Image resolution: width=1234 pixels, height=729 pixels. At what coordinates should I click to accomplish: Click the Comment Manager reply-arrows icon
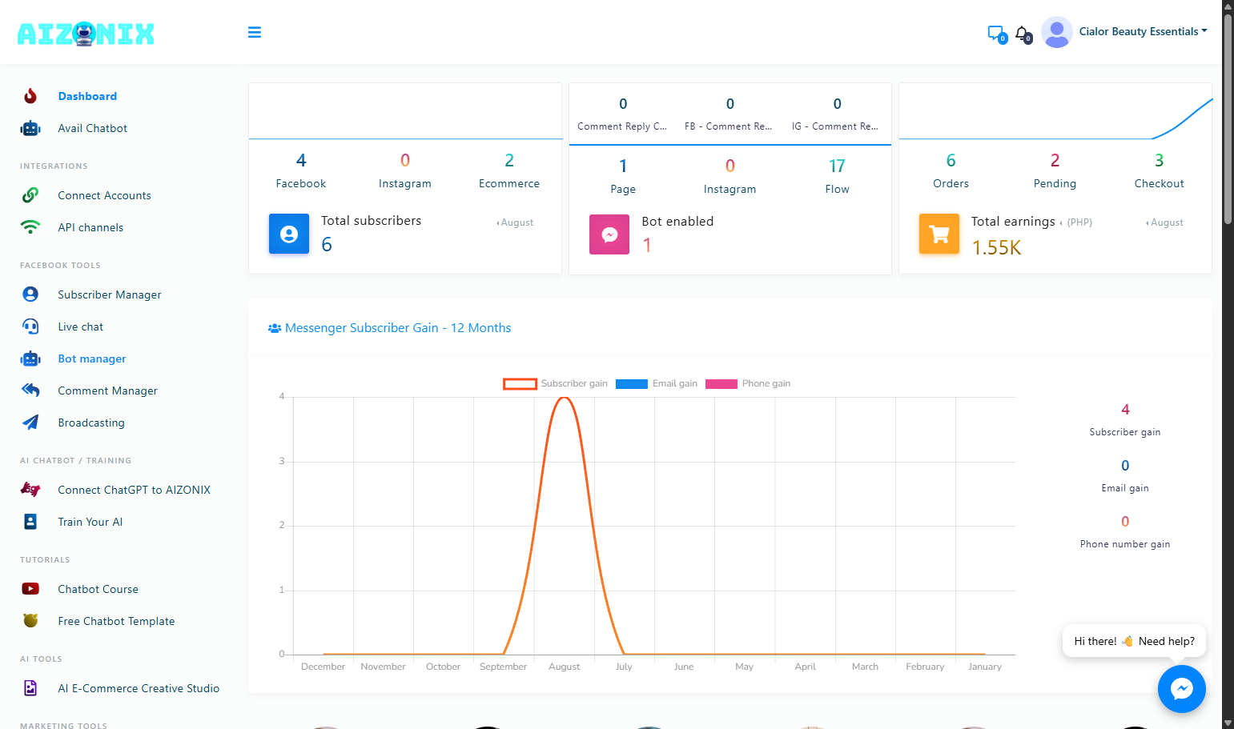click(30, 391)
